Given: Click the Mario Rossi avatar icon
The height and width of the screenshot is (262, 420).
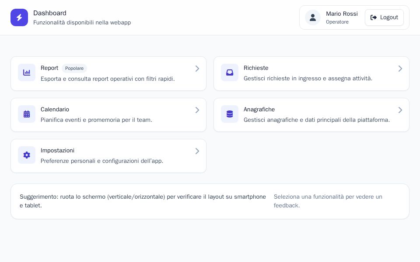Looking at the screenshot, I should (x=313, y=17).
